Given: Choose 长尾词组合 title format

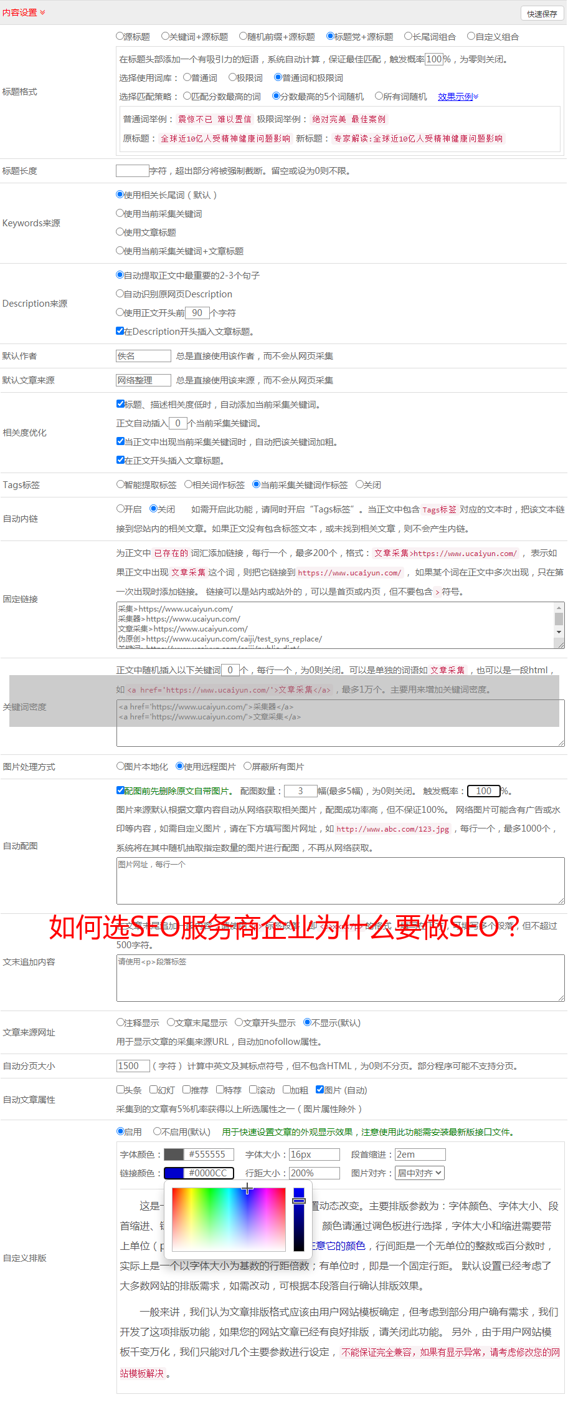Looking at the screenshot, I should coord(409,36).
